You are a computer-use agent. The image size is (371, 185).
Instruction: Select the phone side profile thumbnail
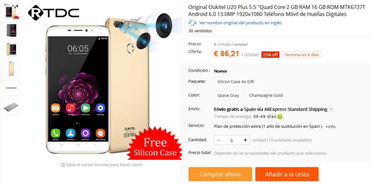pyautogui.click(x=11, y=88)
